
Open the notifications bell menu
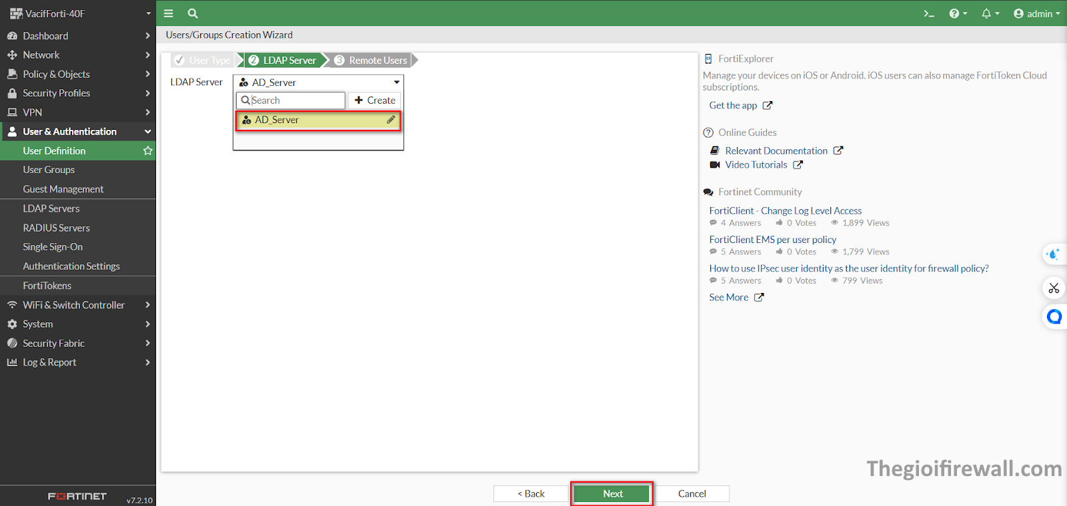click(990, 13)
